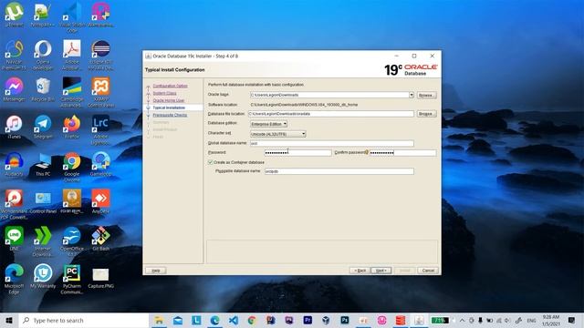Launch Adobe Lightroom Classic shortcut

coord(101,129)
